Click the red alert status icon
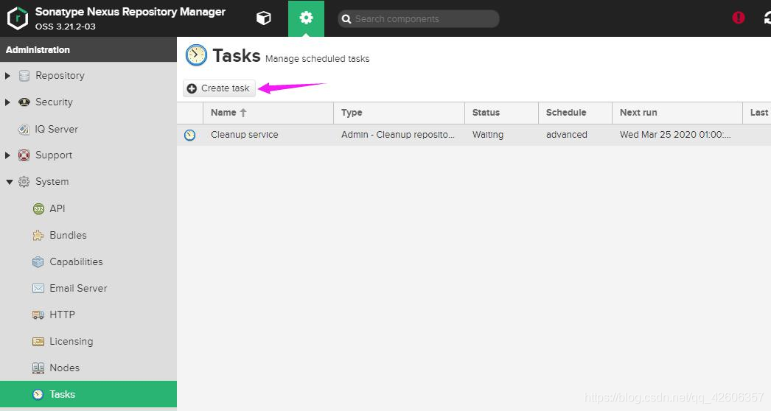Screen dimensions: 771x411 pos(738,18)
